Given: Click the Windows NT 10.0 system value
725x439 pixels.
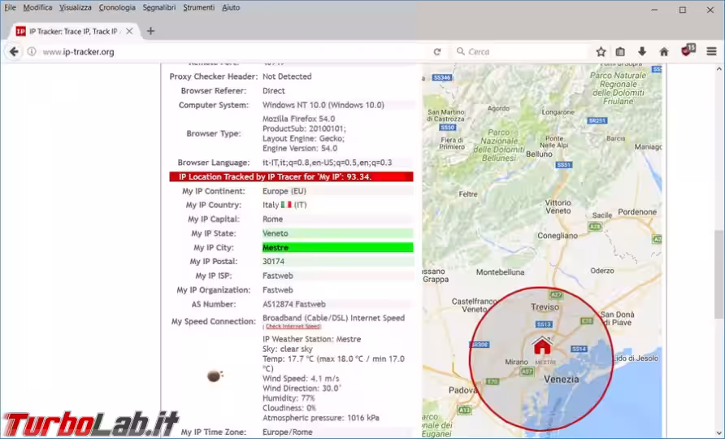Looking at the screenshot, I should pos(323,105).
